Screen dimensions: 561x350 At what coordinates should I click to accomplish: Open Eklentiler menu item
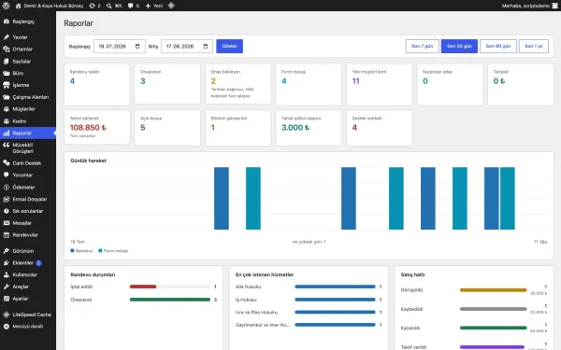[x=28, y=263]
